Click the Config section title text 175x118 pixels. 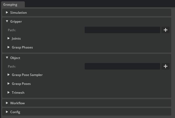coord(15,112)
